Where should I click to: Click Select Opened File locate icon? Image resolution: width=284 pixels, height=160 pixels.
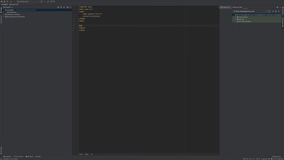tap(58, 7)
